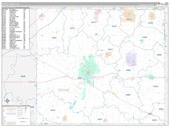Screen dimensions: 170x128
Task: Click the 44270 ZIP label on the map
Action: pyautogui.click(x=129, y=19)
